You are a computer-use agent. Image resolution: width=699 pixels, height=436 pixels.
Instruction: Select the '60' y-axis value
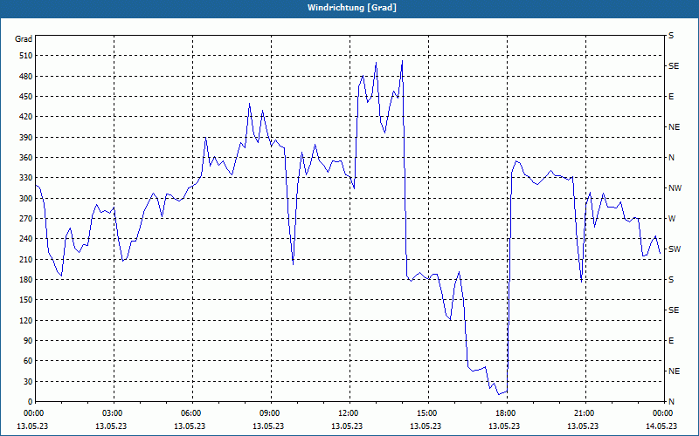28,361
